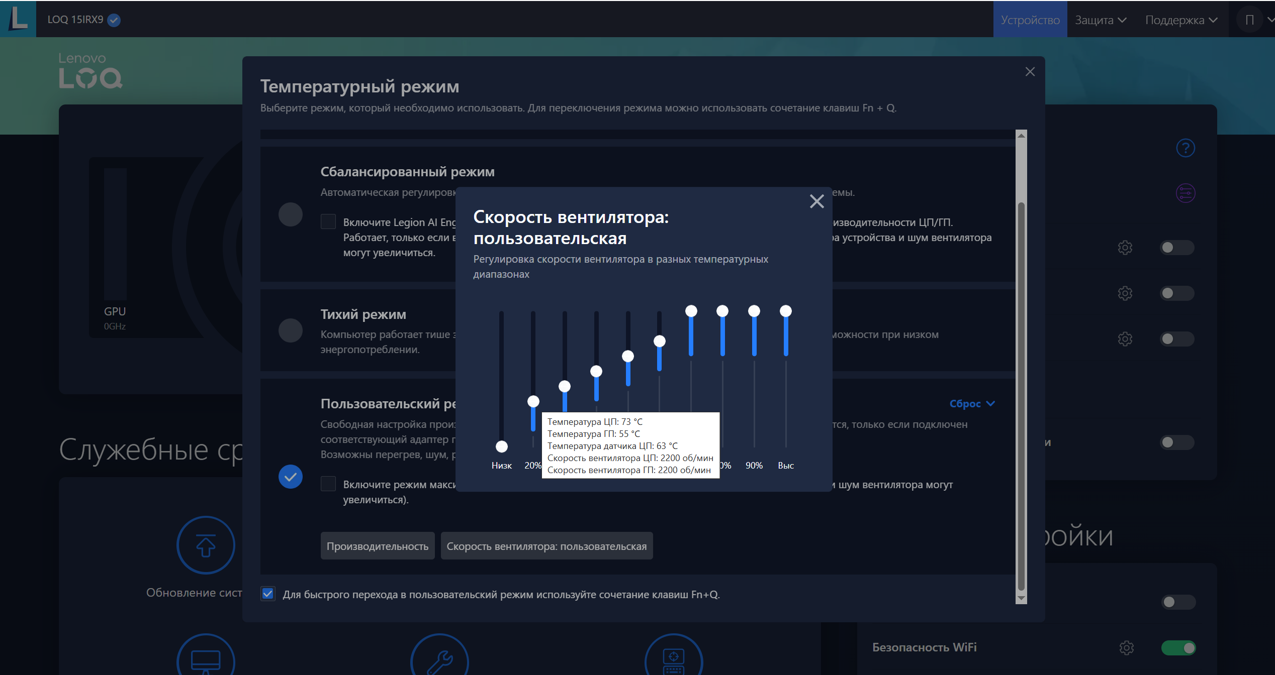Expand the Поддержка support menu
Screen dimensions: 1275x675
coord(1180,20)
